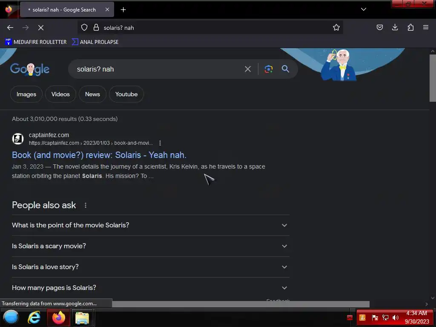Bookmark this page with the star
436x327 pixels.
[x=336, y=28]
